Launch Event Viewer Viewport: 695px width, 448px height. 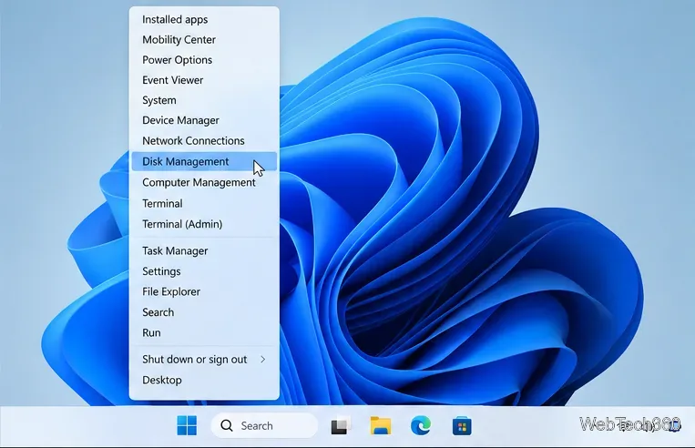tap(204, 80)
